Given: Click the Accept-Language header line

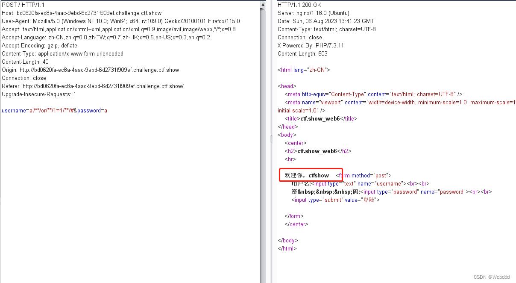Looking at the screenshot, I should coord(106,37).
